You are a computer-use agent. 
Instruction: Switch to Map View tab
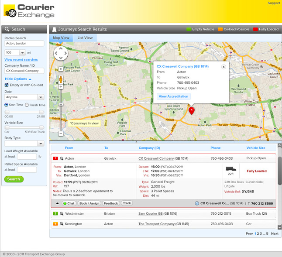click(x=61, y=38)
